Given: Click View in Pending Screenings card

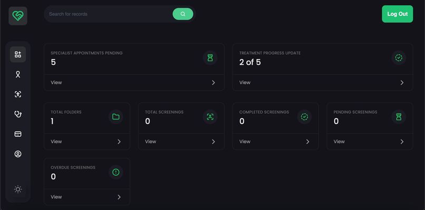Looking at the screenshot, I should (339, 142).
